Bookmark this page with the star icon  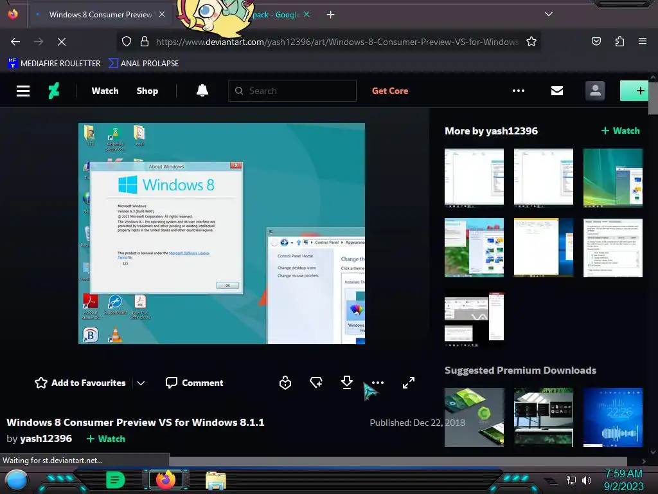click(531, 42)
